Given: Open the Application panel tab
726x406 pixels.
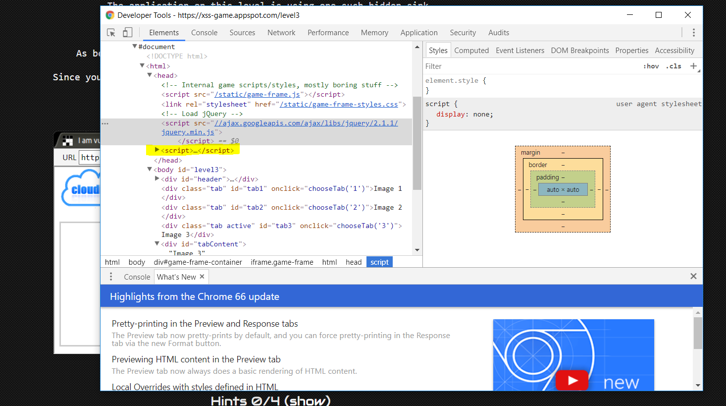Looking at the screenshot, I should tap(419, 33).
